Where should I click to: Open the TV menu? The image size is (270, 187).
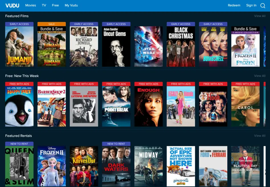pos(44,5)
